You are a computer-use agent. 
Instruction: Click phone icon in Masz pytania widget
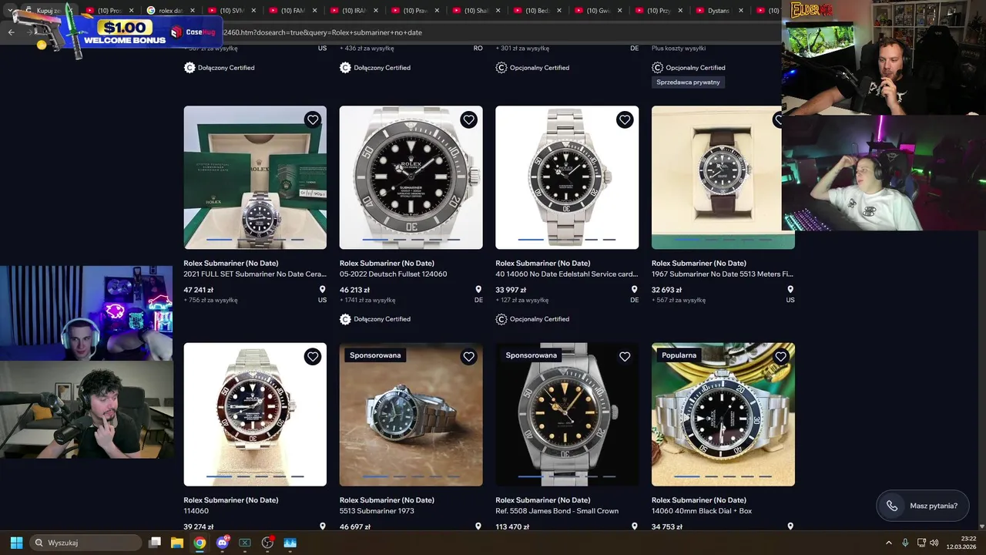[x=892, y=506]
